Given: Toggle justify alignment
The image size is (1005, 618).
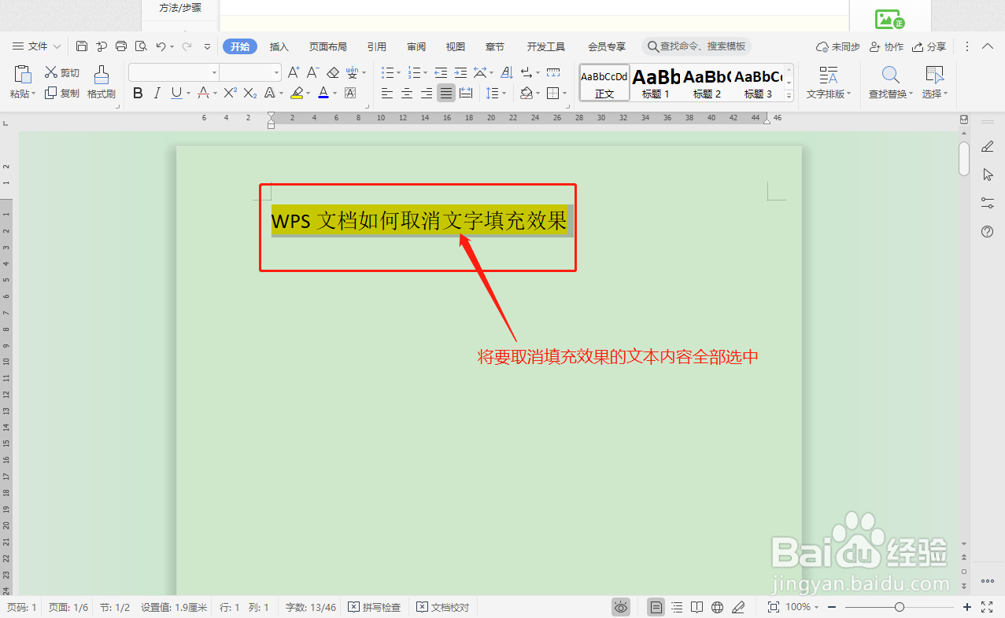Looking at the screenshot, I should [446, 93].
